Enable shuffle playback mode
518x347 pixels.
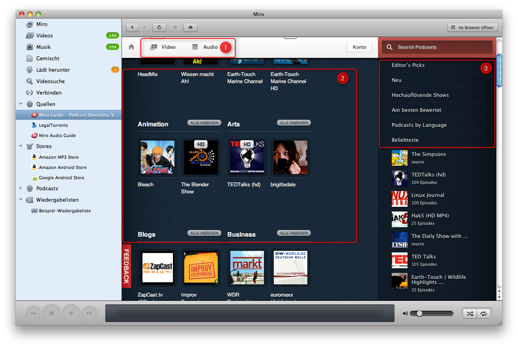470,313
